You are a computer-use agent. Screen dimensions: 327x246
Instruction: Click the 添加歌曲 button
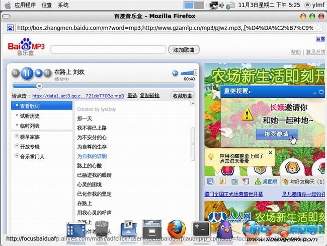point(184,50)
